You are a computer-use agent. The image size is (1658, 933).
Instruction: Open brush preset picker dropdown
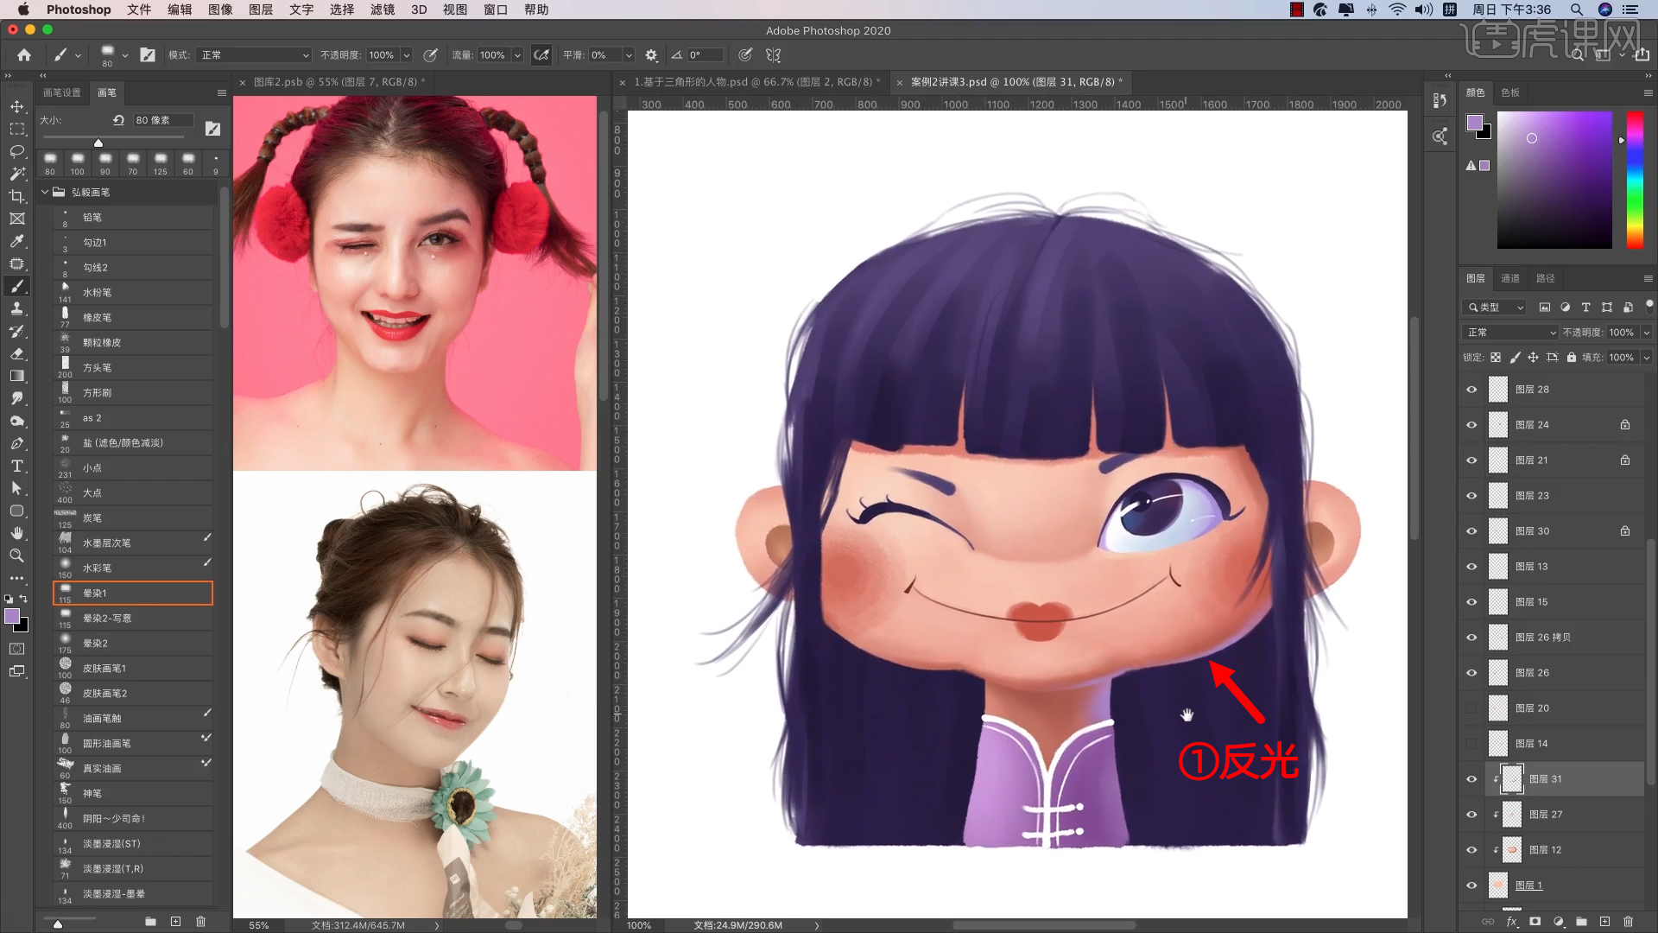pyautogui.click(x=124, y=55)
